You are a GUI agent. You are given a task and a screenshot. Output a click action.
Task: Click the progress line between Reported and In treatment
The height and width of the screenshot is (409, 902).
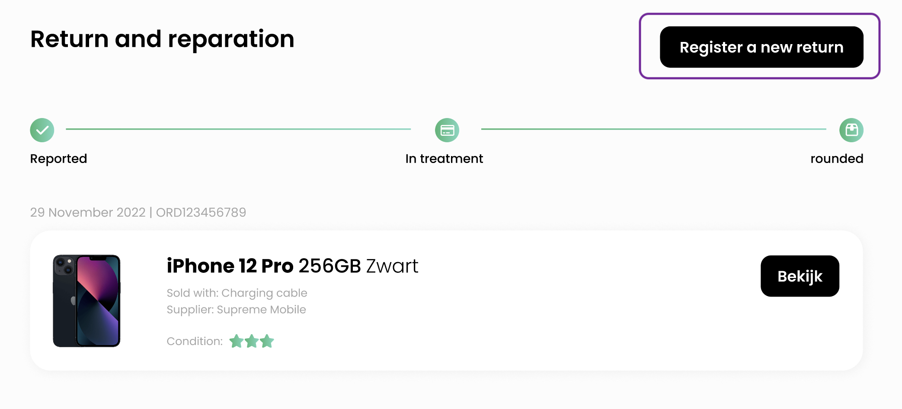(x=238, y=129)
